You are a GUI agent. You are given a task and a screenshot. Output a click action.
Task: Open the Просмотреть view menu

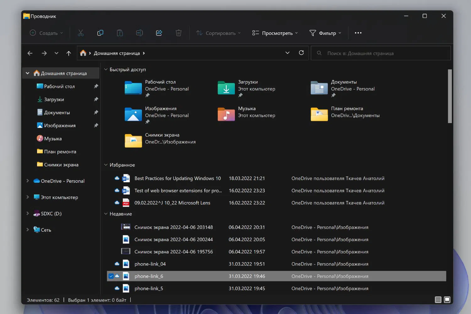click(275, 33)
